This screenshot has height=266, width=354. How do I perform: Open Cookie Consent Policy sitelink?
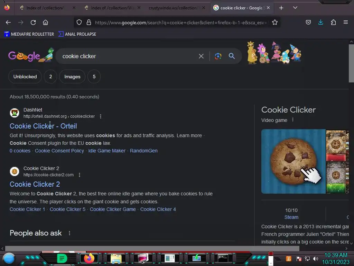59,151
